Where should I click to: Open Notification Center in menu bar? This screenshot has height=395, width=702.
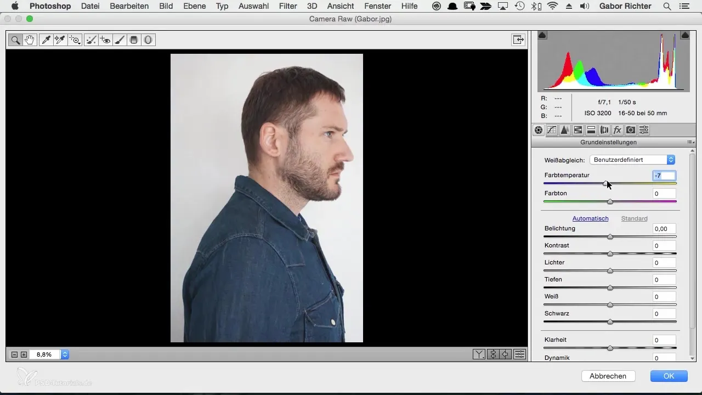tap(683, 6)
